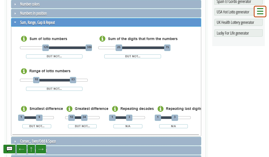
Task: Go to previous with left arrow button
Action: click(x=22, y=149)
